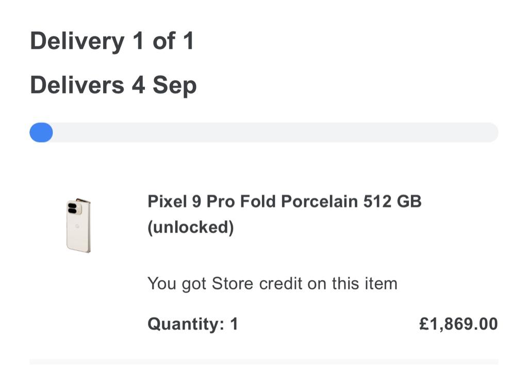
Task: Click the blue delivery progress indicator dot
Action: (x=41, y=132)
